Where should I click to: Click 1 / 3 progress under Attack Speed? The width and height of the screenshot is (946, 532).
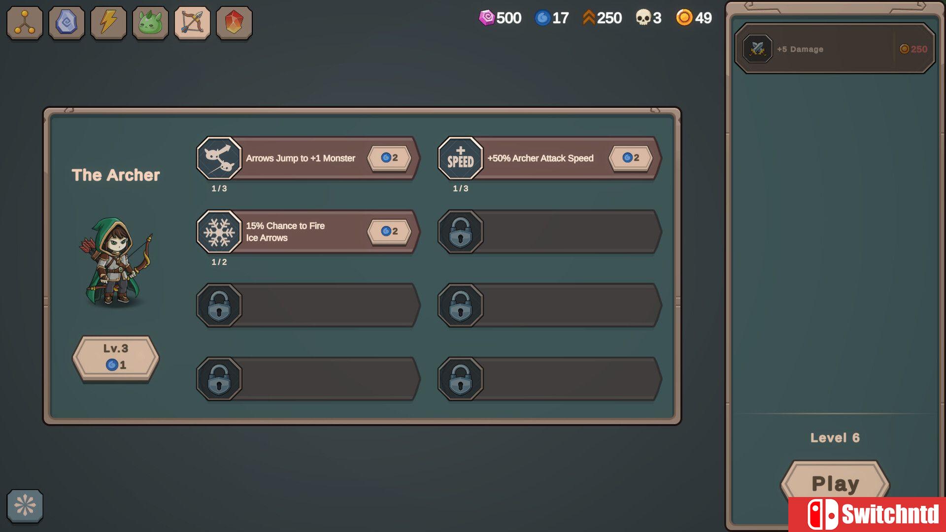click(x=461, y=189)
